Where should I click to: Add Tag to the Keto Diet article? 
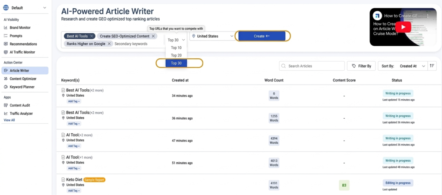tap(73, 191)
